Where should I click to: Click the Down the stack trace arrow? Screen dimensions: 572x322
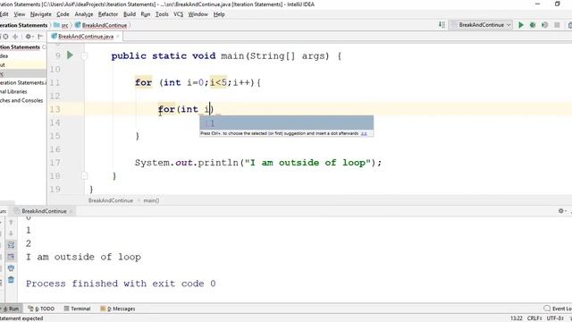(11, 233)
